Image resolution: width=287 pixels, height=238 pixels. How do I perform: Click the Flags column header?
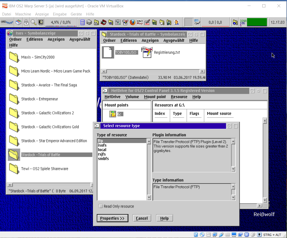(194, 113)
